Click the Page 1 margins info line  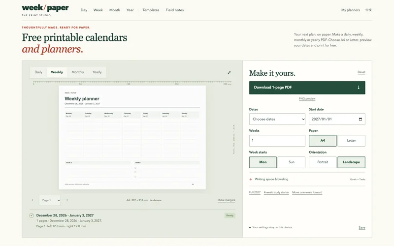[x=62, y=226]
